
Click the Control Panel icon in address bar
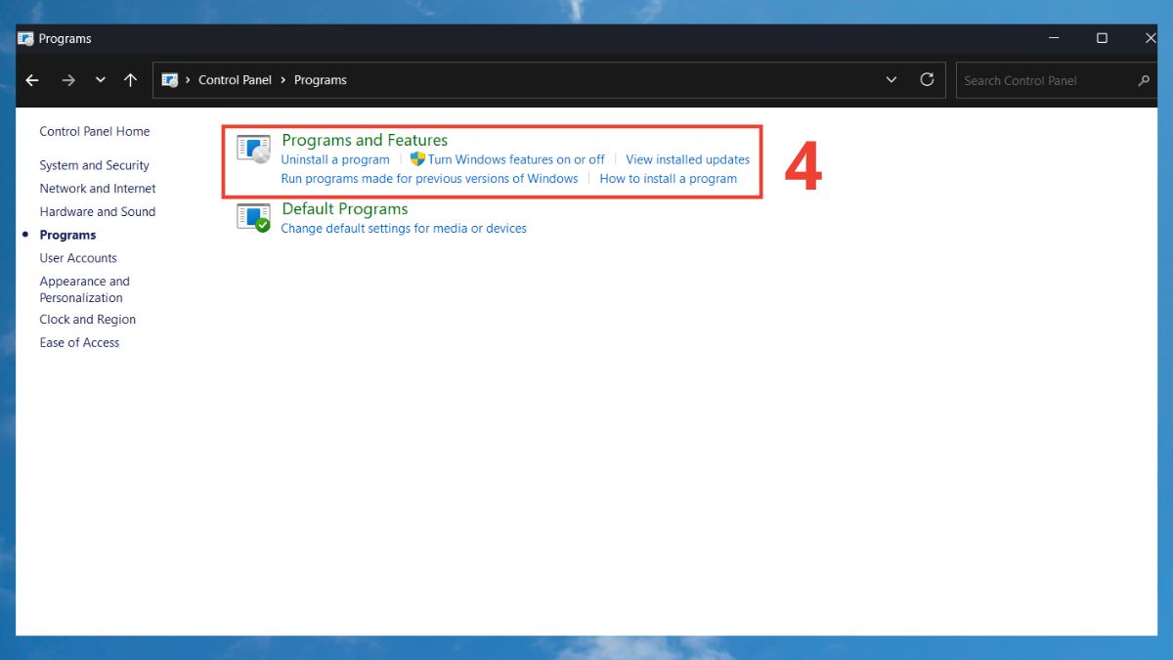170,80
